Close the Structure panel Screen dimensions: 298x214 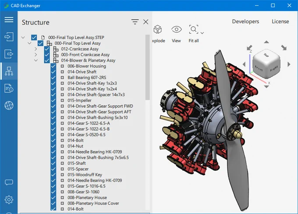coord(146,22)
